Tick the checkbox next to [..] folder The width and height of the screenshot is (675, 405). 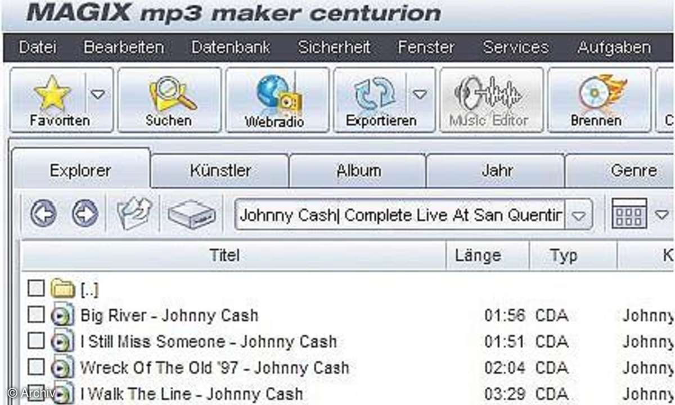[x=36, y=289]
